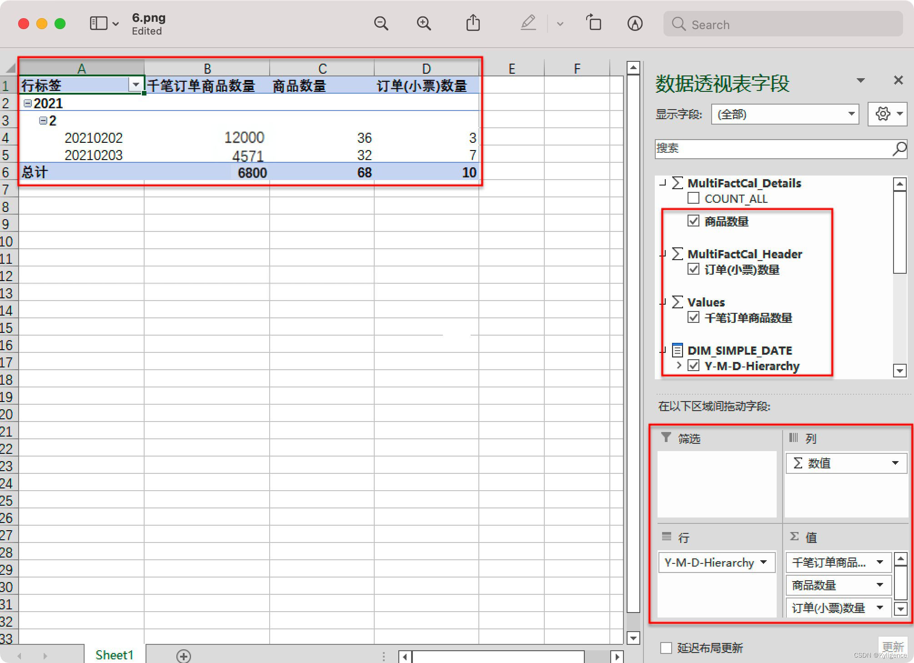Click the add new sheet plus icon
914x663 pixels.
[184, 656]
